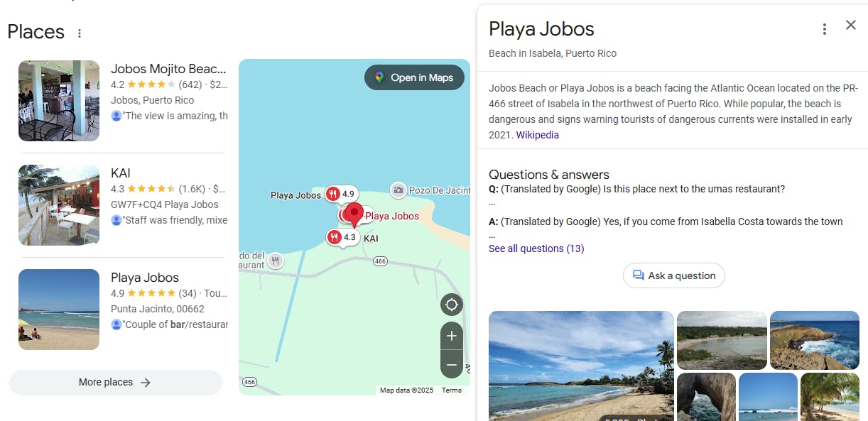Open the Playa Jobos listing in Places

(145, 278)
